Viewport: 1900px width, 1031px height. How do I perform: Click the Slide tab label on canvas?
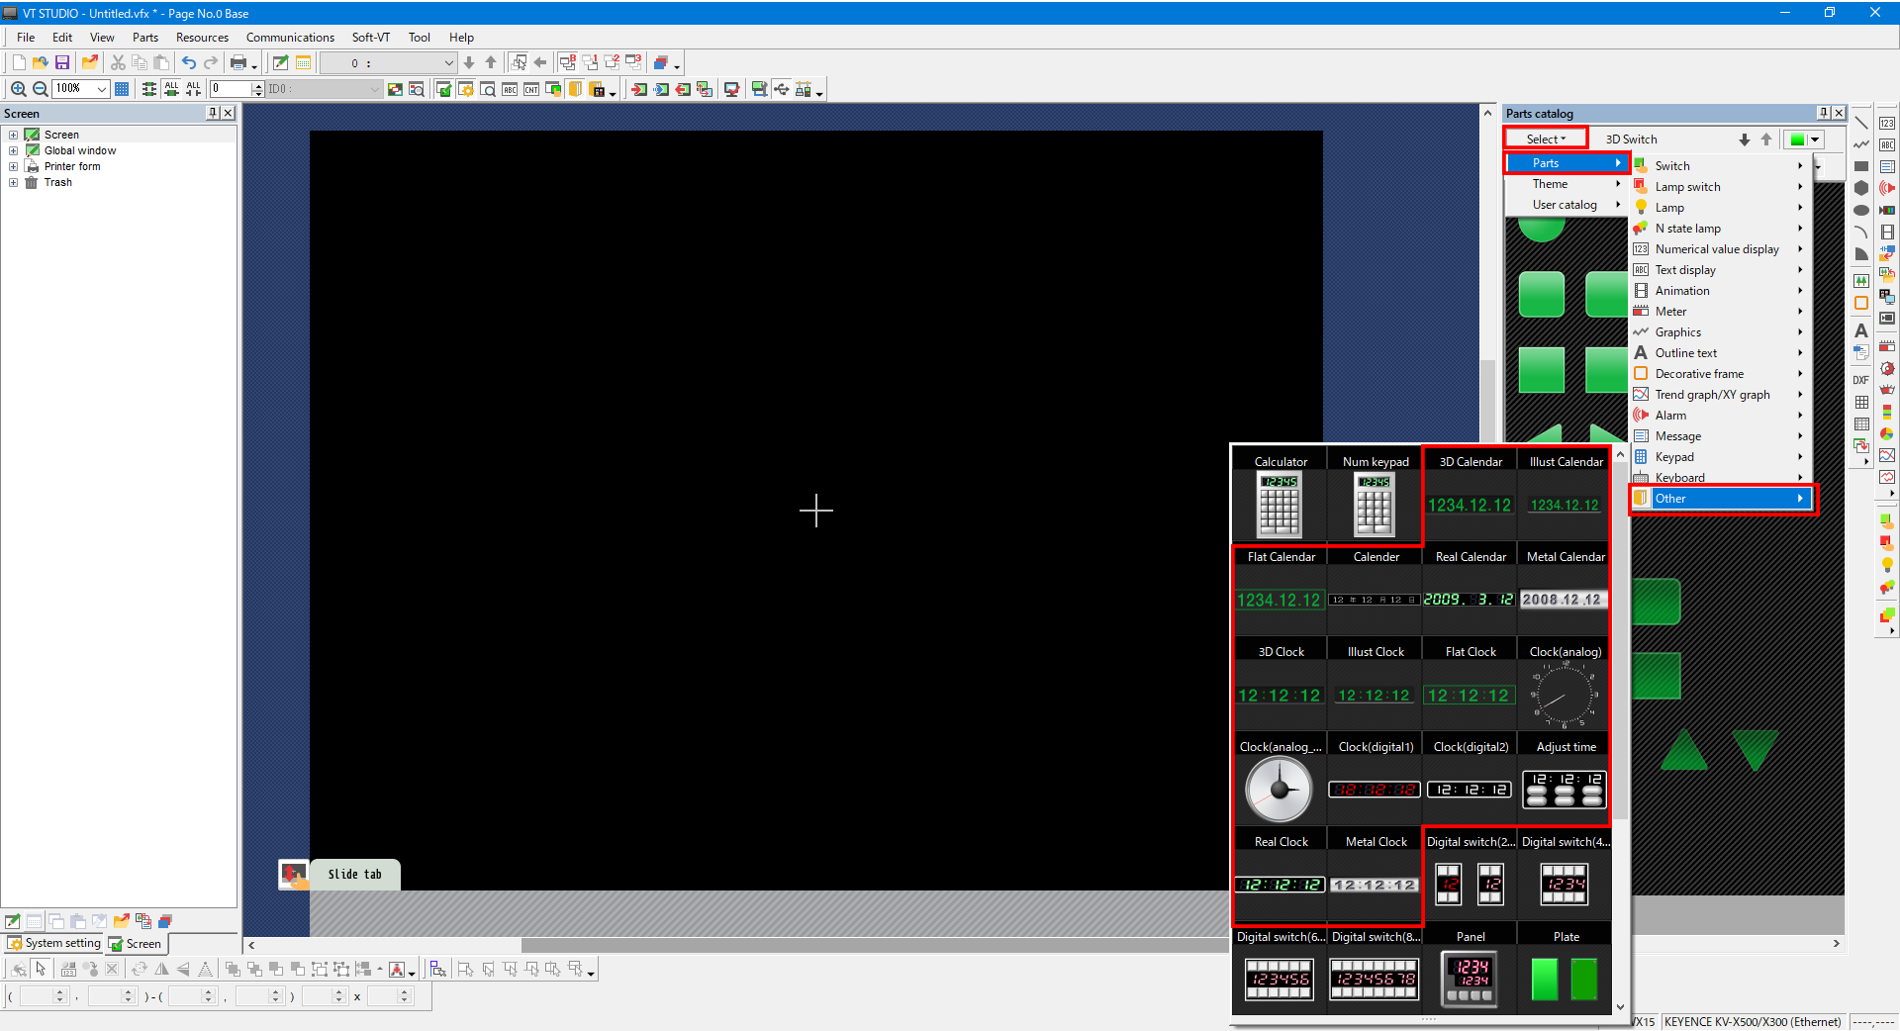pyautogui.click(x=354, y=874)
